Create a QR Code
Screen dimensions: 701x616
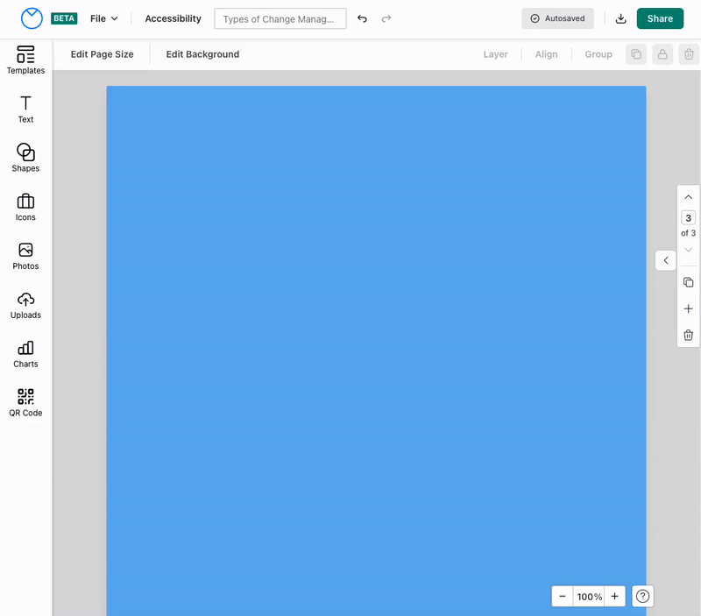pos(25,401)
